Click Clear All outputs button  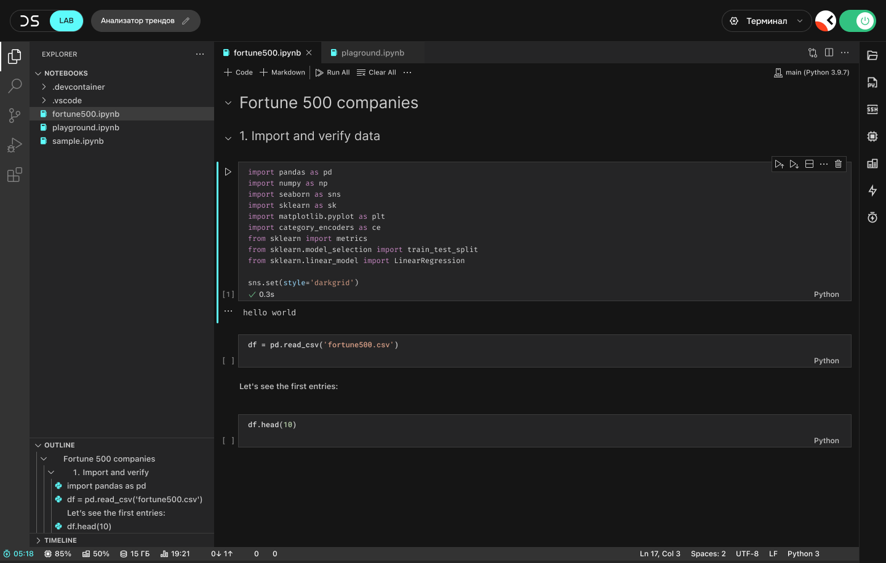coord(377,73)
